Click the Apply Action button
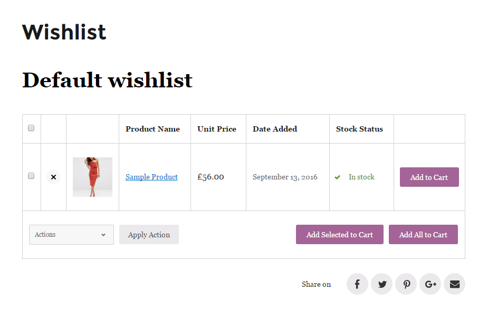The height and width of the screenshot is (321, 488). tap(149, 235)
